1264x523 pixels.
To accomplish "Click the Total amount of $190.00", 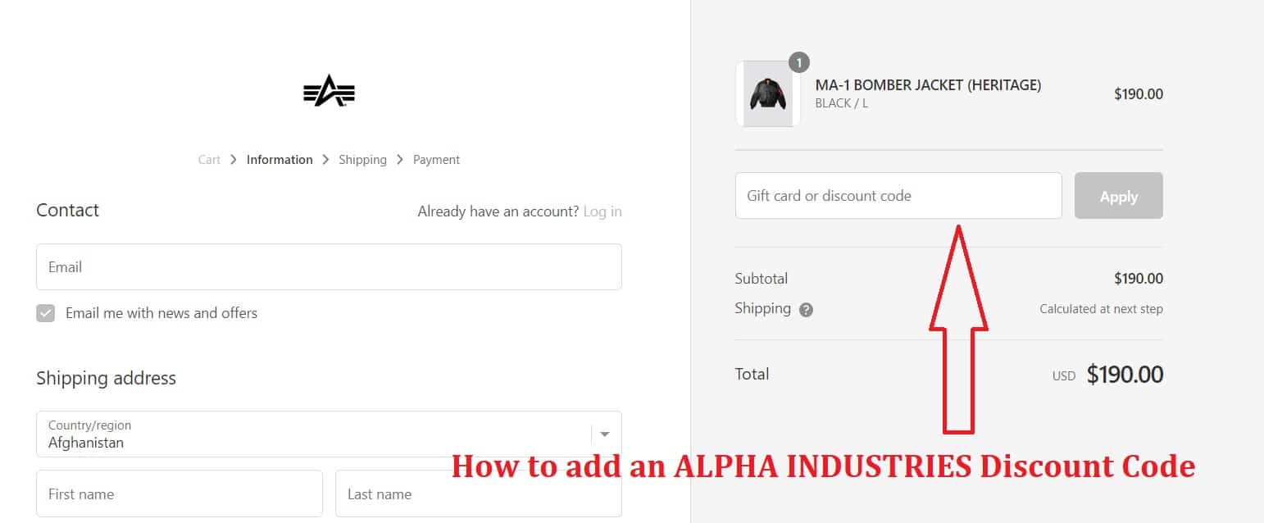I will (1125, 374).
